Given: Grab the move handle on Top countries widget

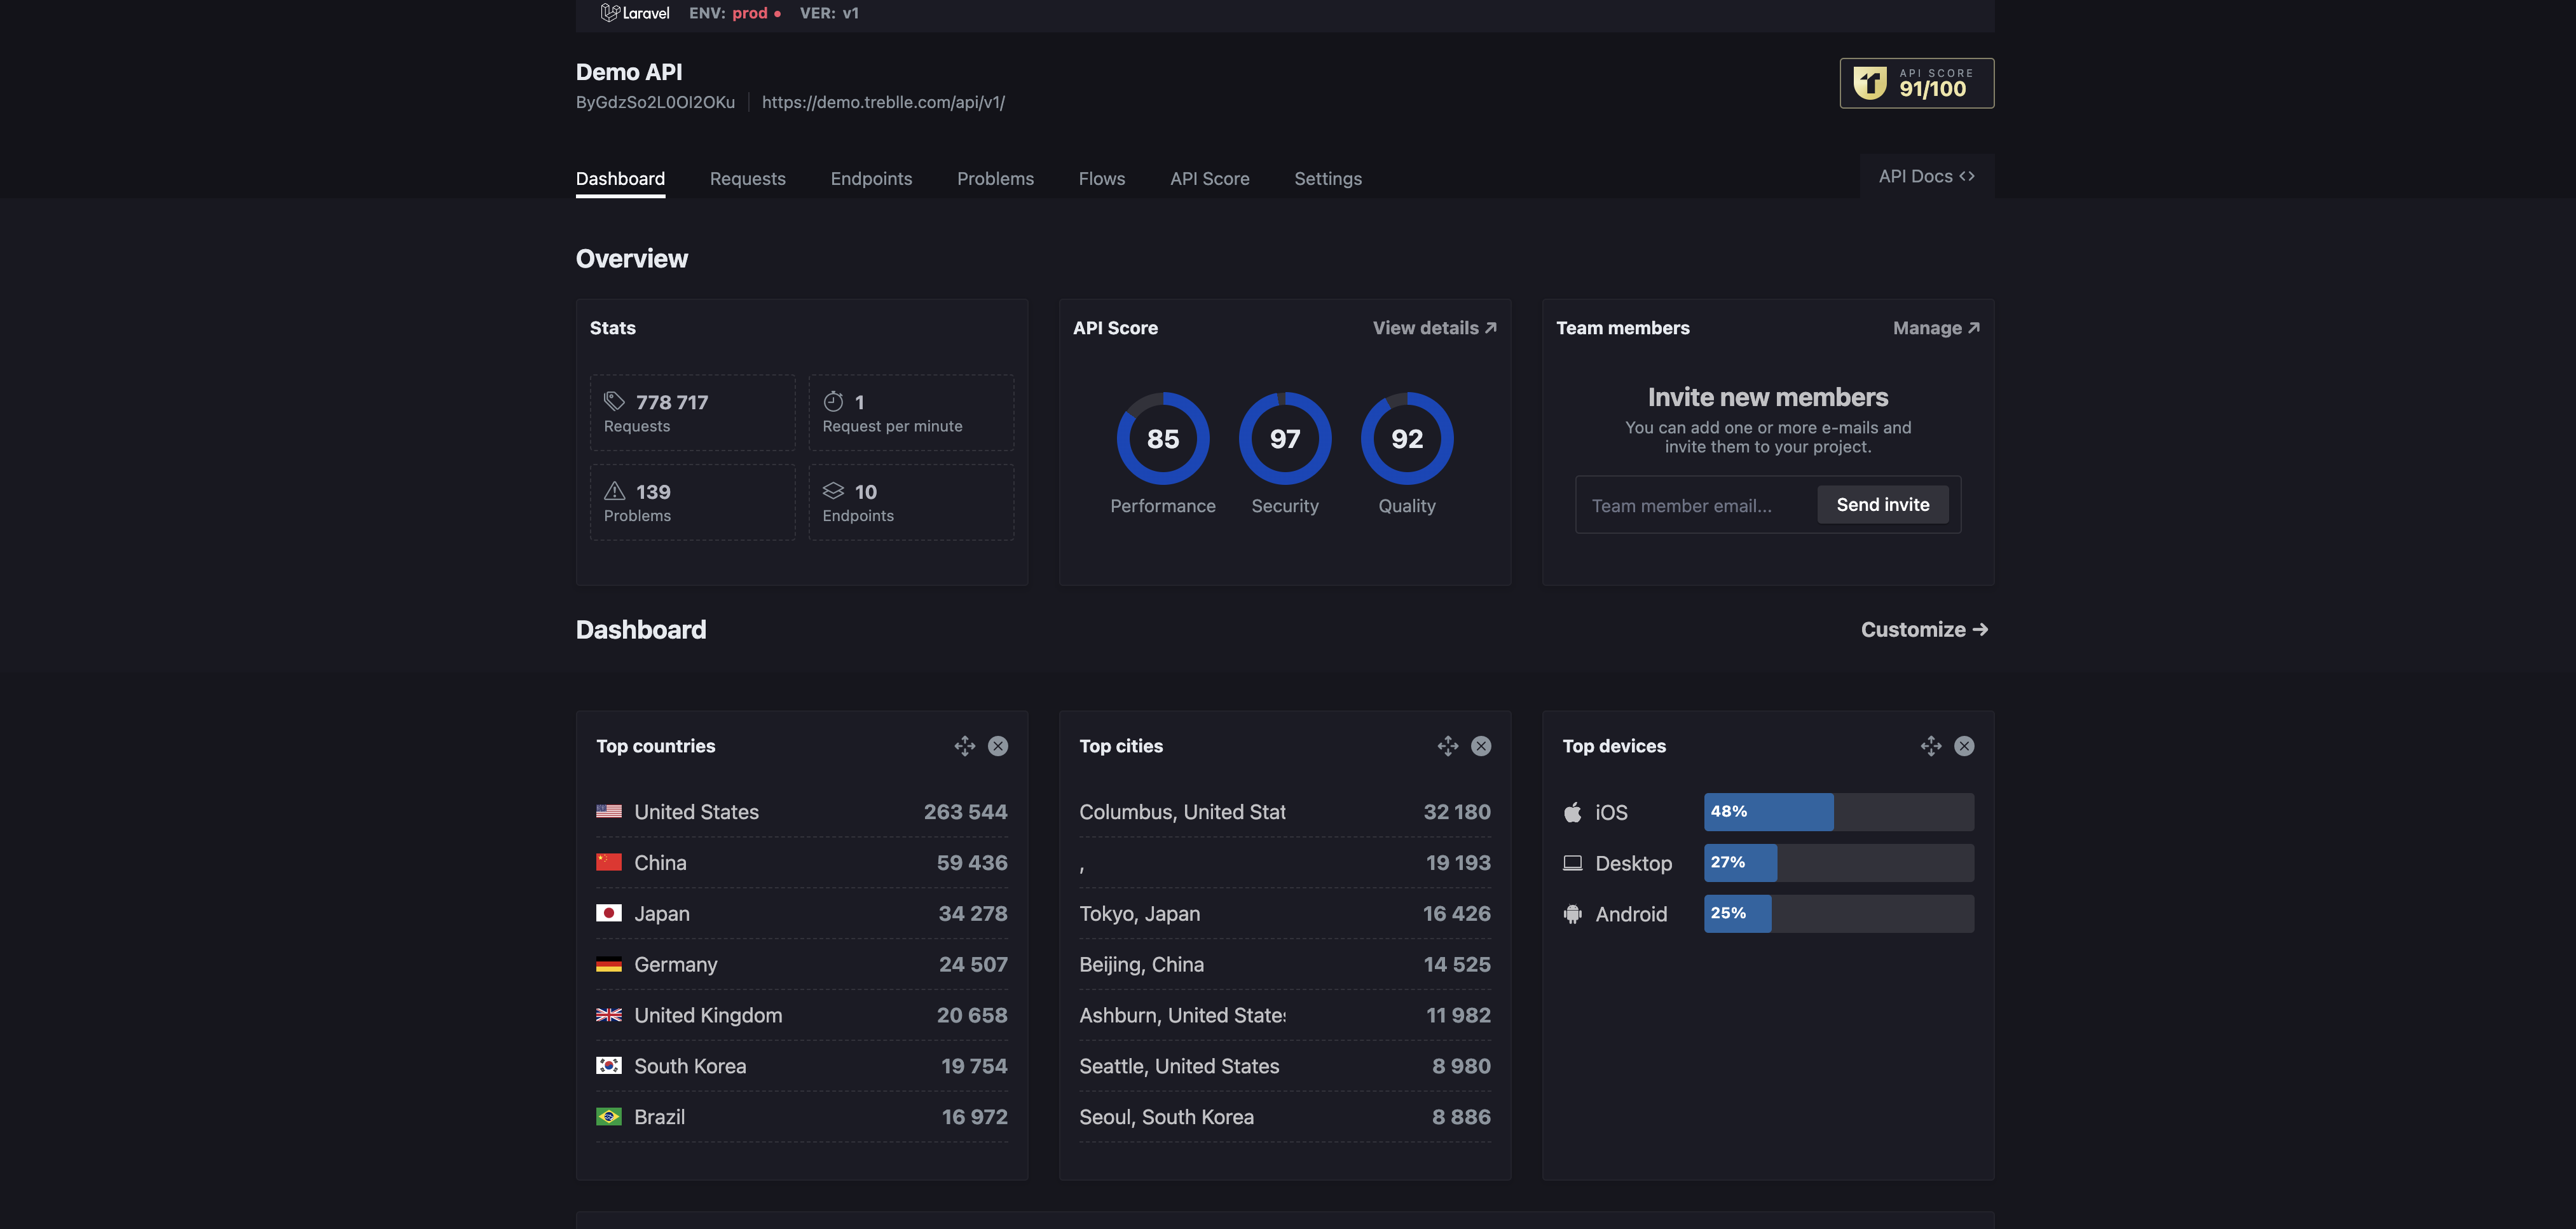Looking at the screenshot, I should [x=964, y=745].
